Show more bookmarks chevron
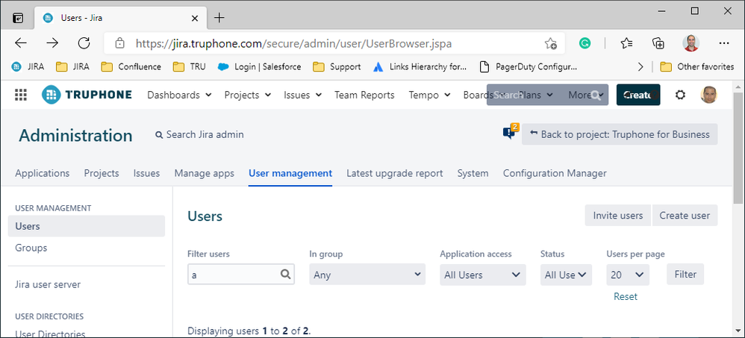The image size is (745, 338). click(640, 66)
